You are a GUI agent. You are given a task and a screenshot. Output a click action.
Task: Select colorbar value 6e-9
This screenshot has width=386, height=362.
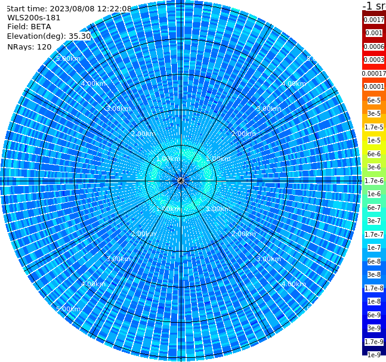[x=374, y=315]
